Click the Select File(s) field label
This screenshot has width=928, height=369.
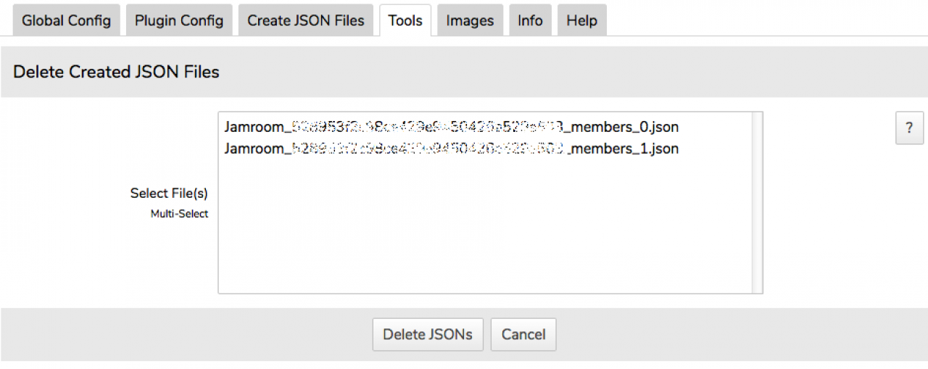click(169, 193)
